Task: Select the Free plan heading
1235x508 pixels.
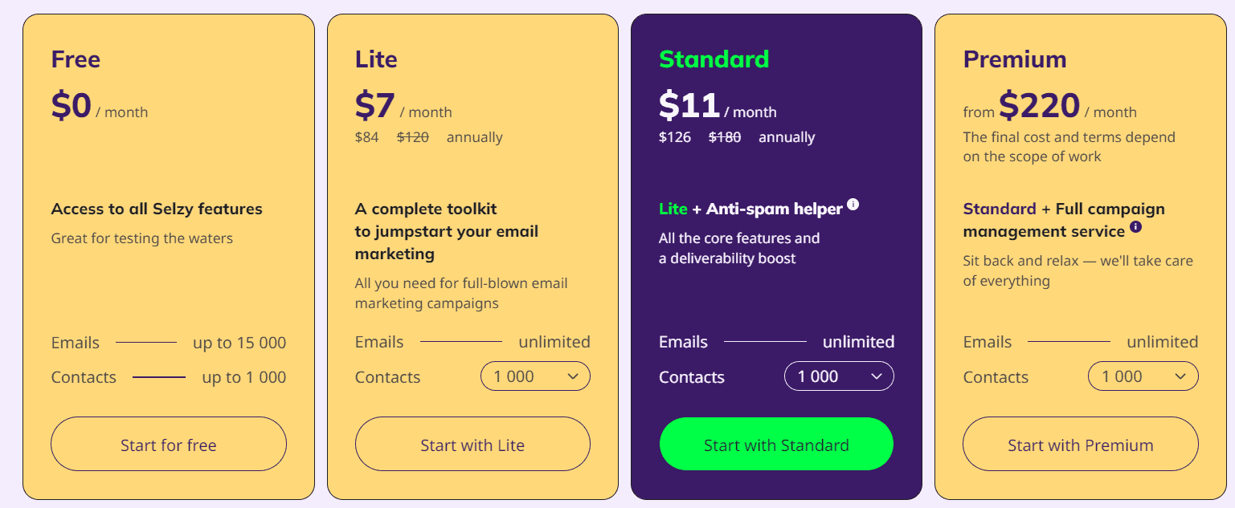Action: pos(76,59)
